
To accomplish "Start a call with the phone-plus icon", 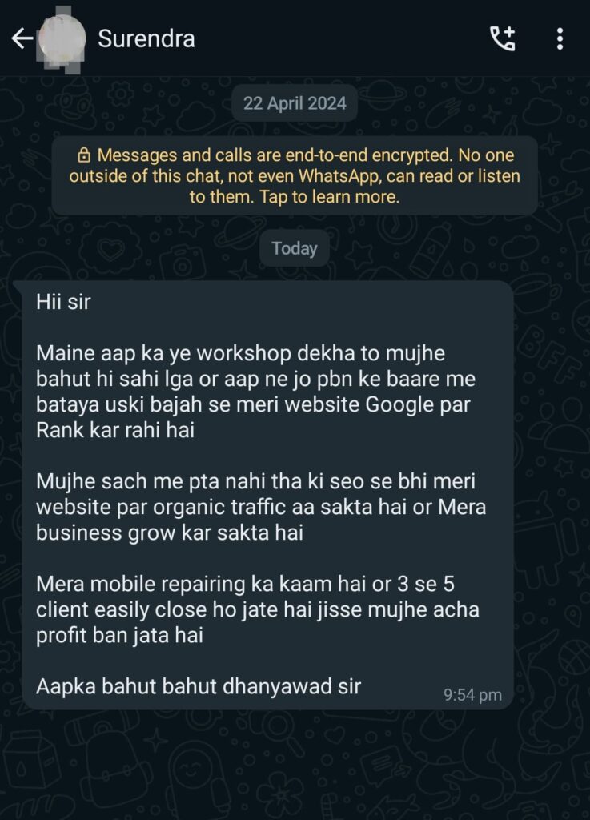I will pos(503,38).
